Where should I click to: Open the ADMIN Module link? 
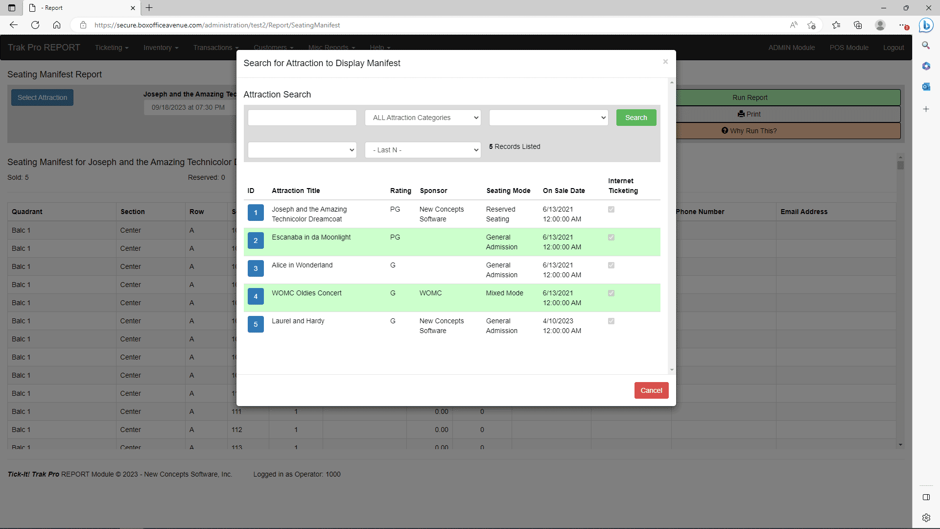792,48
